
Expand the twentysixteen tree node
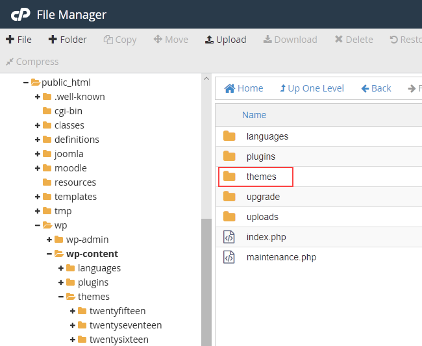(x=73, y=340)
